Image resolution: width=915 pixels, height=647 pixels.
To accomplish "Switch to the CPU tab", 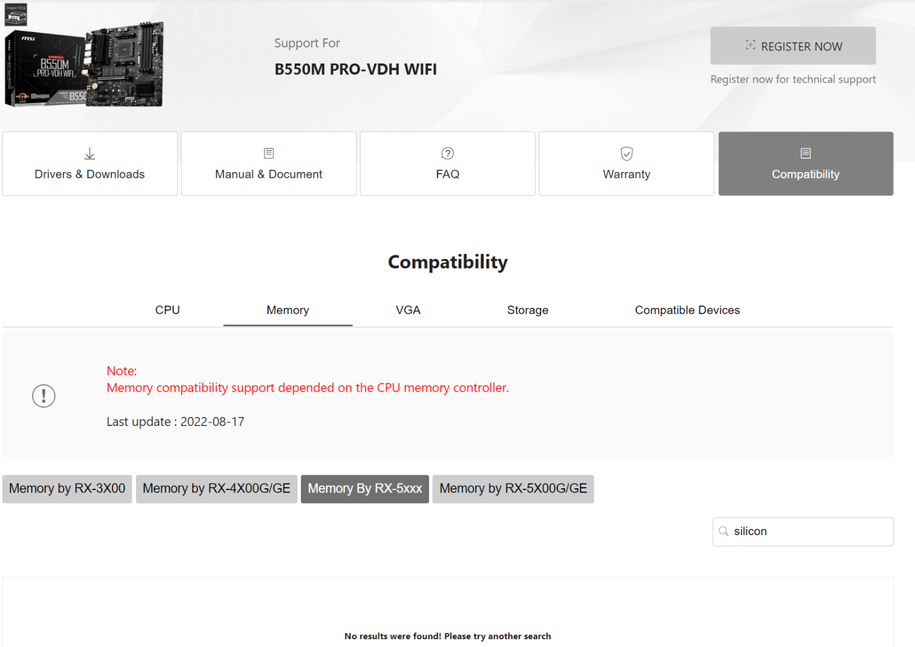I will [168, 310].
